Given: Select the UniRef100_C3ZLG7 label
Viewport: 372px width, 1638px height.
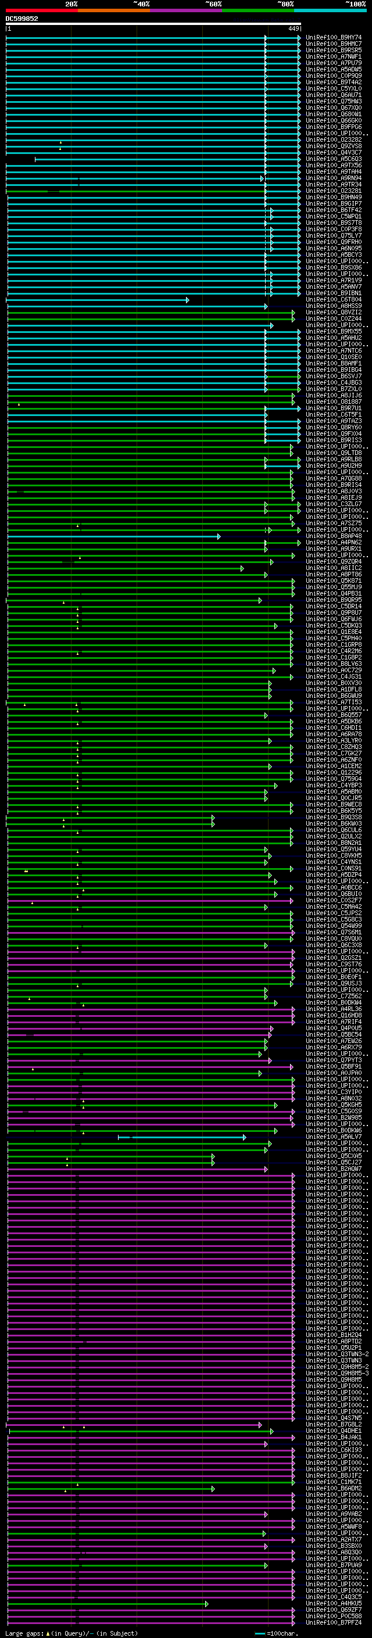Looking at the screenshot, I should pos(334,504).
